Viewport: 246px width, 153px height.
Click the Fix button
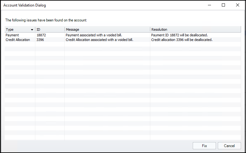coord(204,146)
